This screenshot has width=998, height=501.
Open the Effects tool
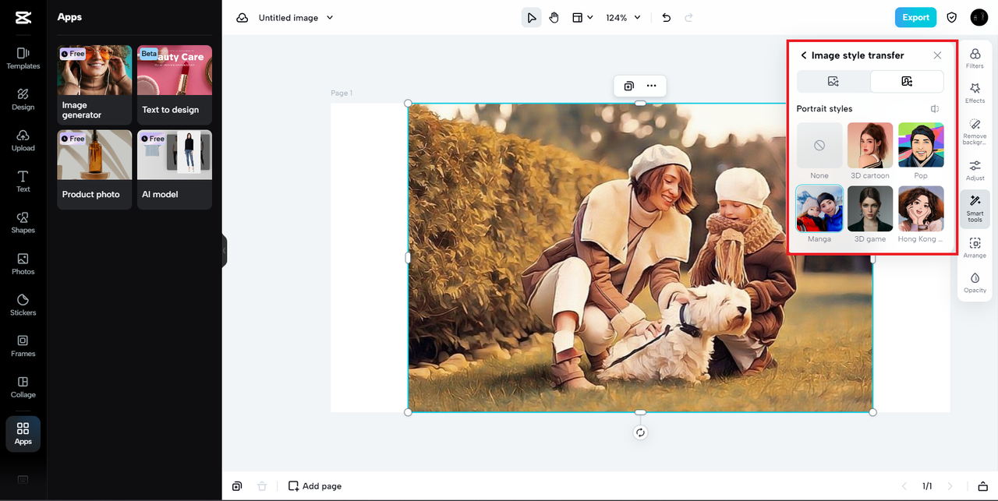[x=975, y=93]
